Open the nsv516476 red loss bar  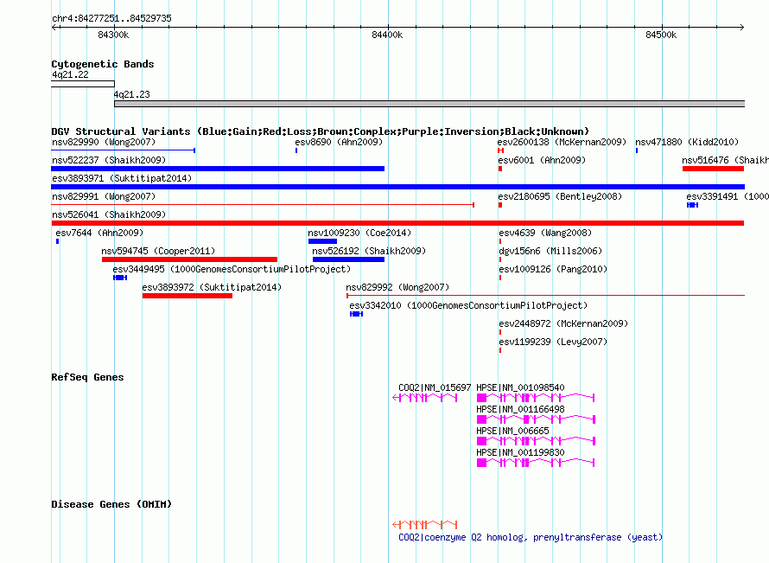pos(713,169)
